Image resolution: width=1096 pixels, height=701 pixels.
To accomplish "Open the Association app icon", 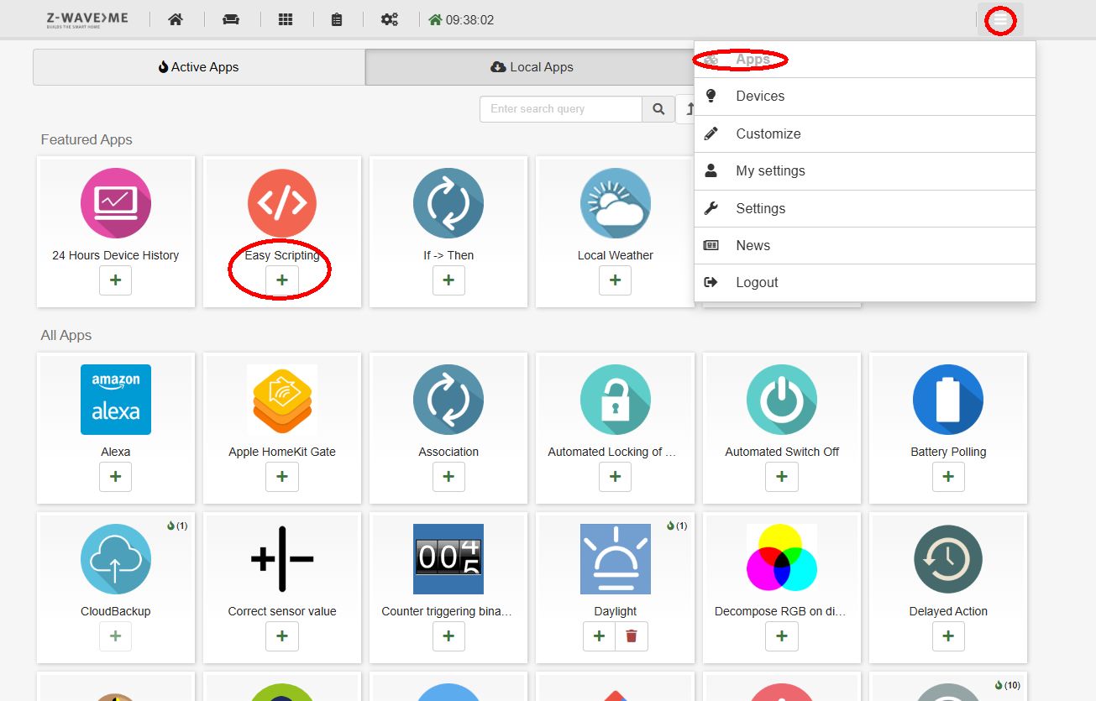I will tap(448, 400).
